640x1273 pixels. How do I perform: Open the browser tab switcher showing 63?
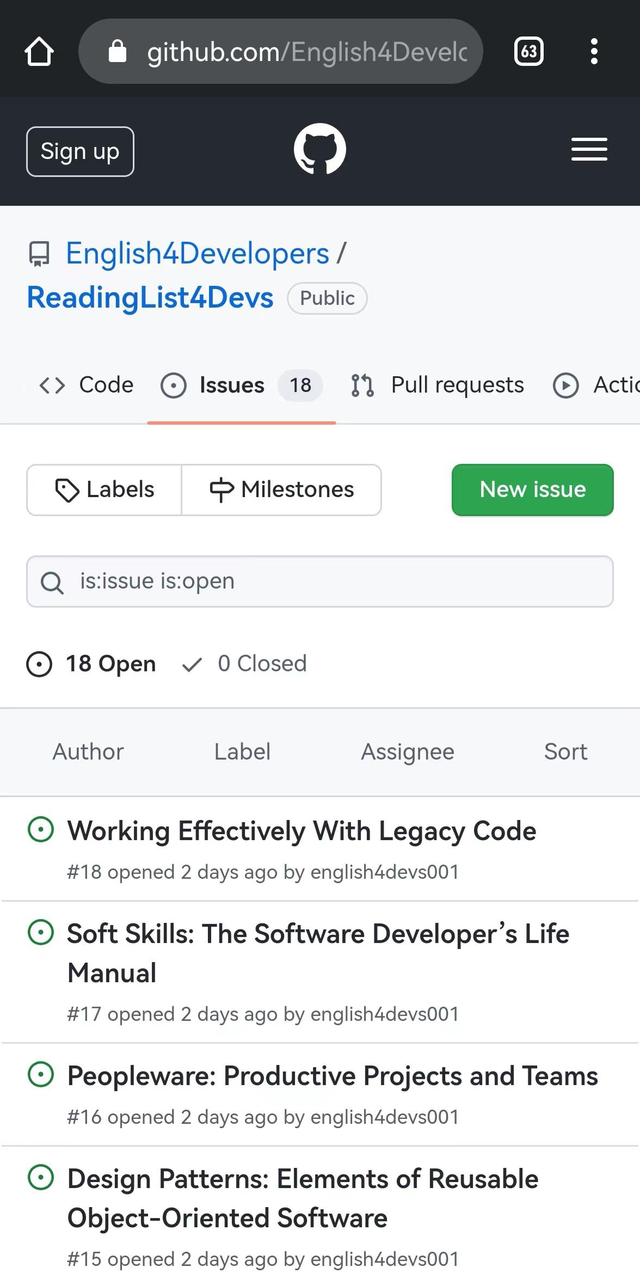pyautogui.click(x=528, y=52)
